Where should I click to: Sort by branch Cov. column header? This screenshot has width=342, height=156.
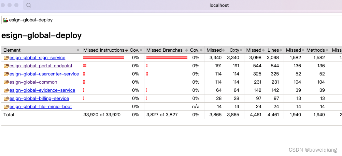coord(197,50)
